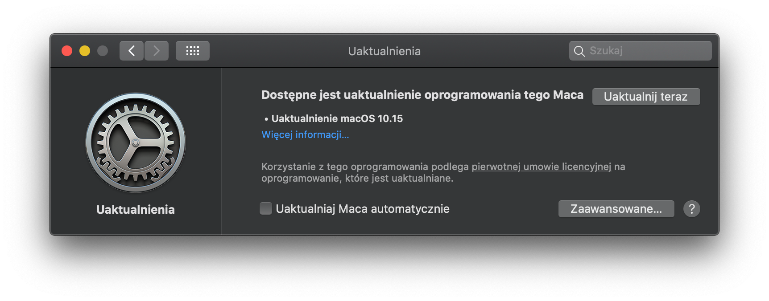The height and width of the screenshot is (301, 769).
Task: Open help with the question mark button
Action: click(691, 209)
